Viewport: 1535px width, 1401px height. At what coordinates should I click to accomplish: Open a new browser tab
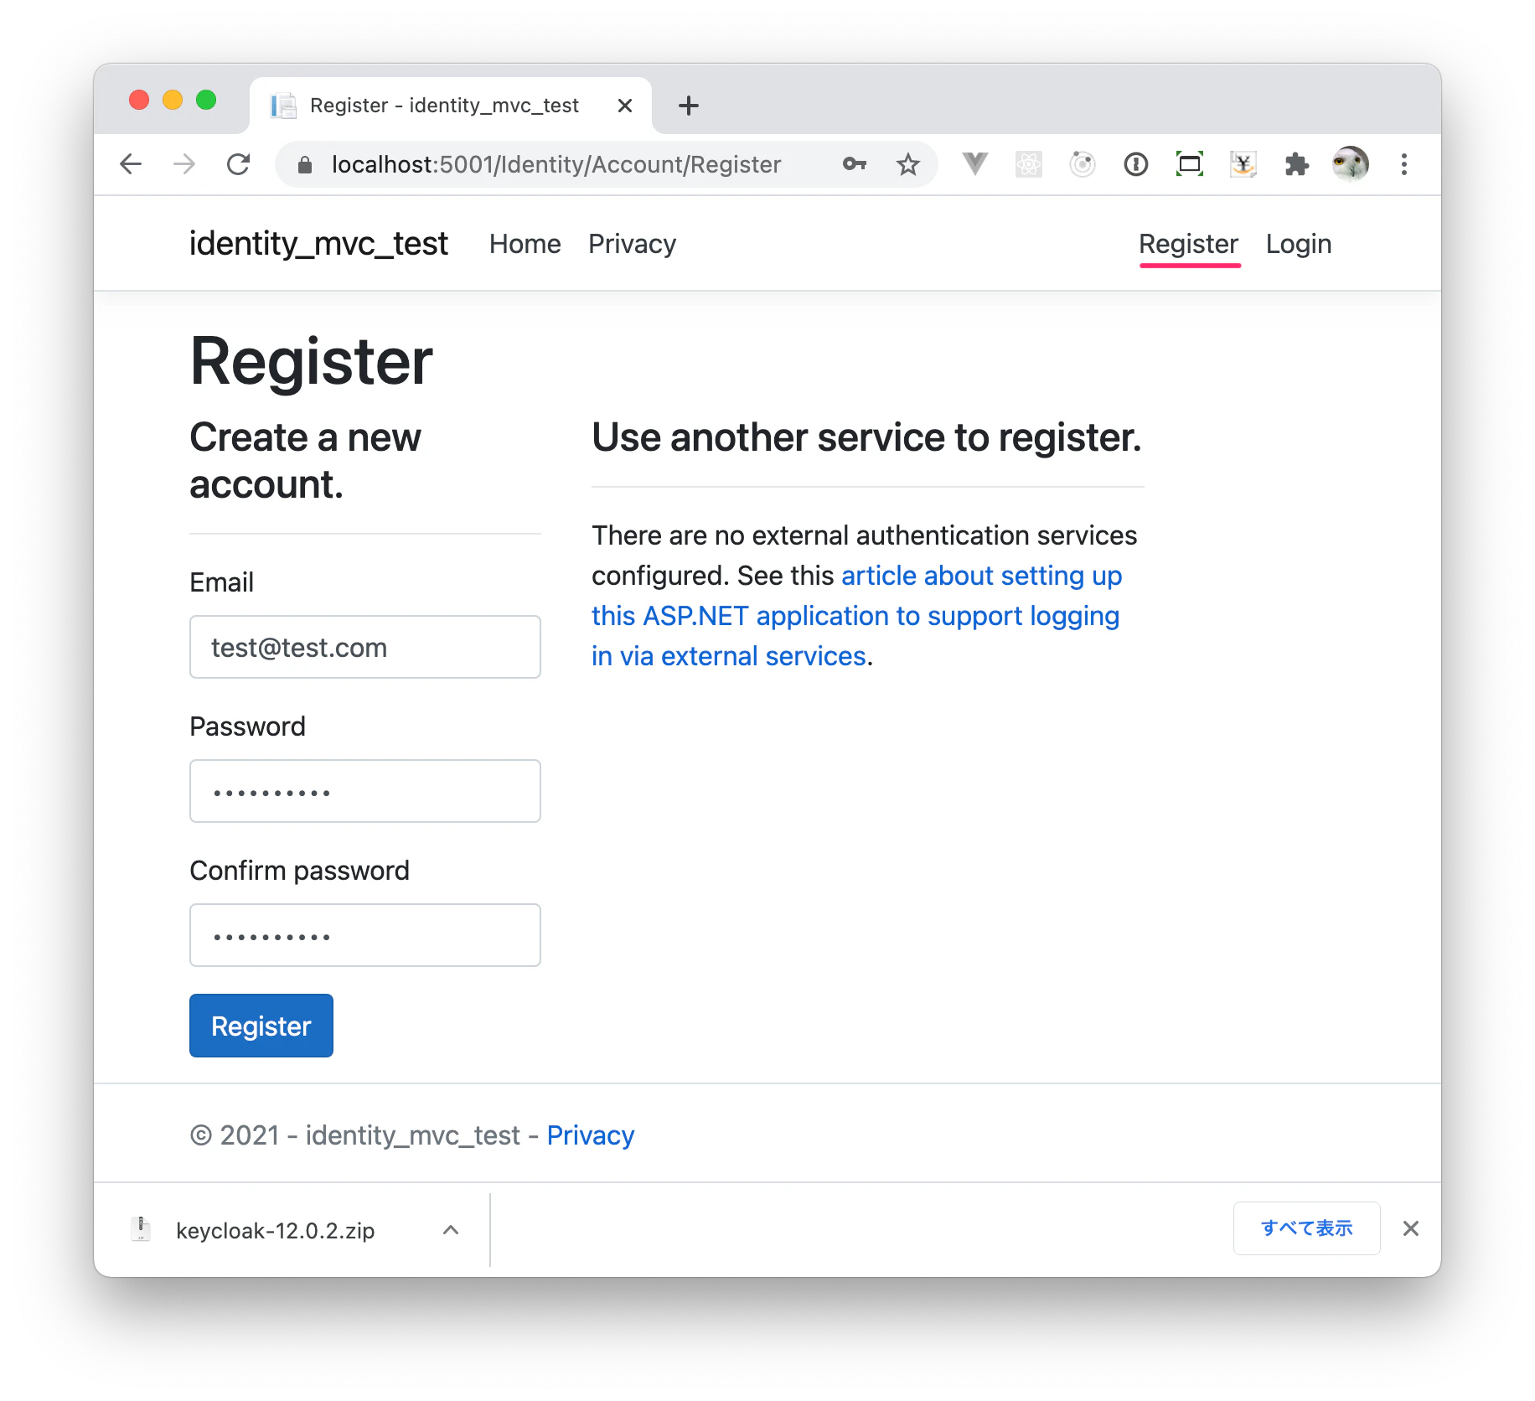tap(689, 106)
